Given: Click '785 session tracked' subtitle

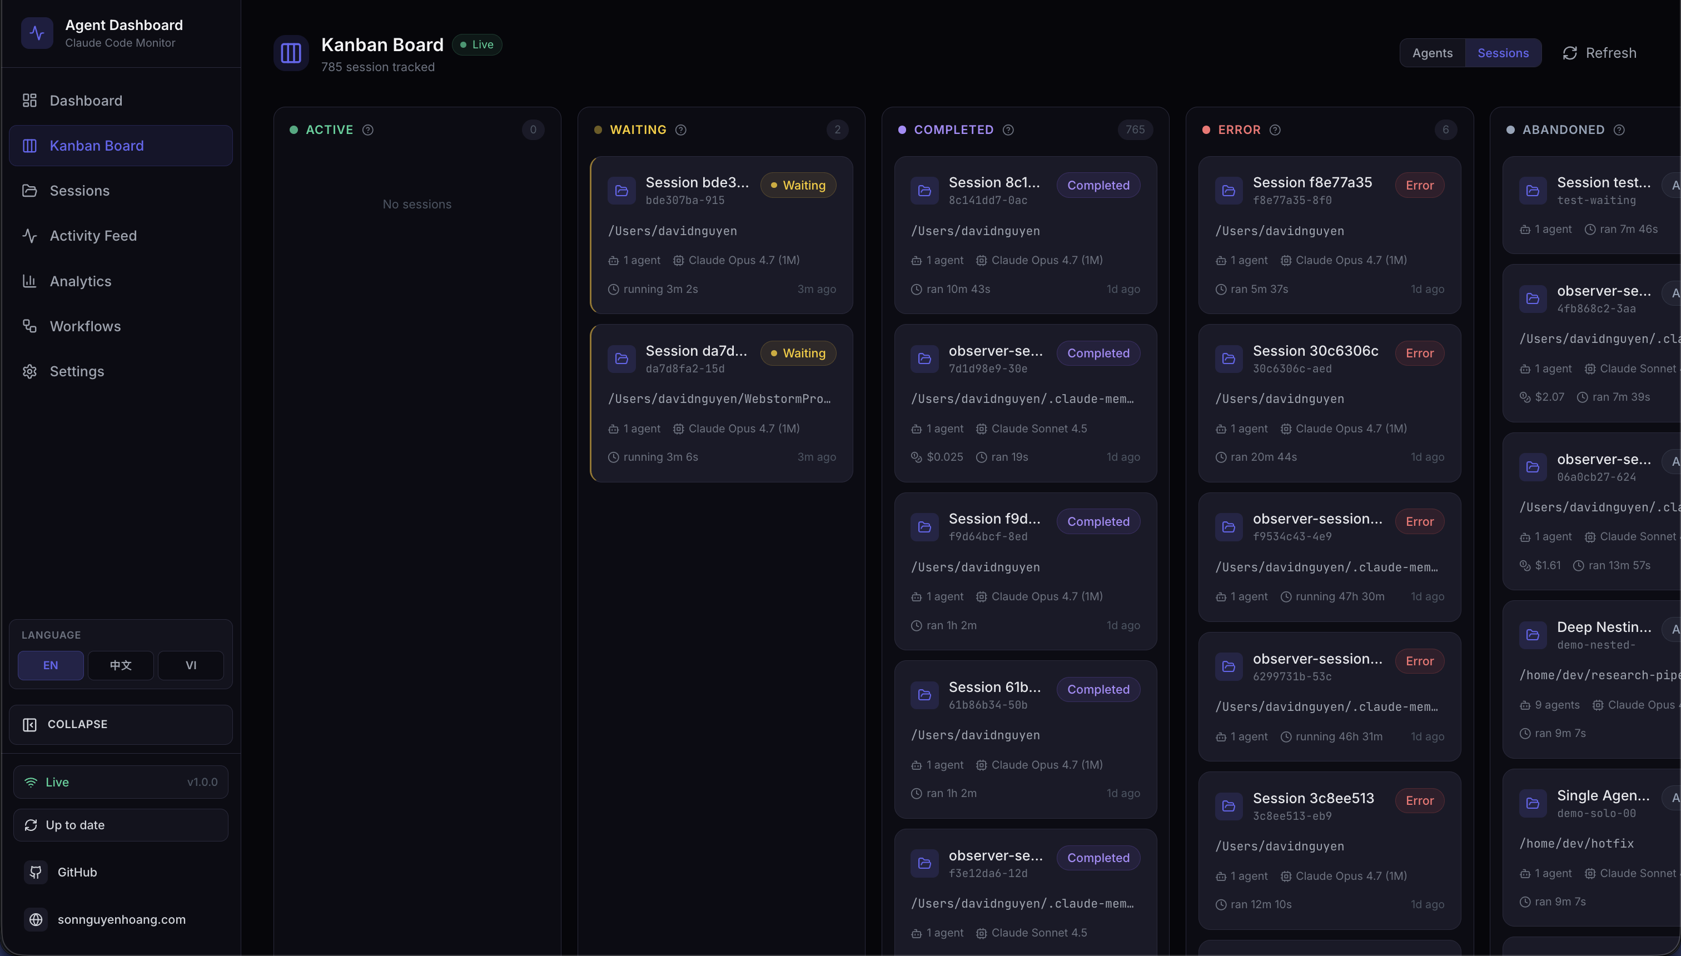Looking at the screenshot, I should pos(377,67).
